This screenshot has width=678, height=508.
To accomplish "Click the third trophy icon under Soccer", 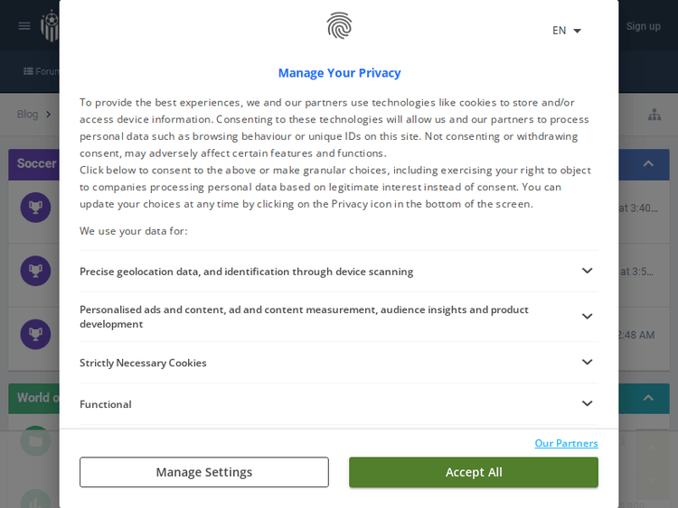I will (x=35, y=334).
